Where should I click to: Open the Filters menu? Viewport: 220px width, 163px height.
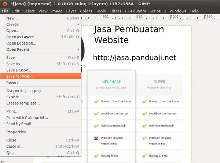tap(115, 11)
